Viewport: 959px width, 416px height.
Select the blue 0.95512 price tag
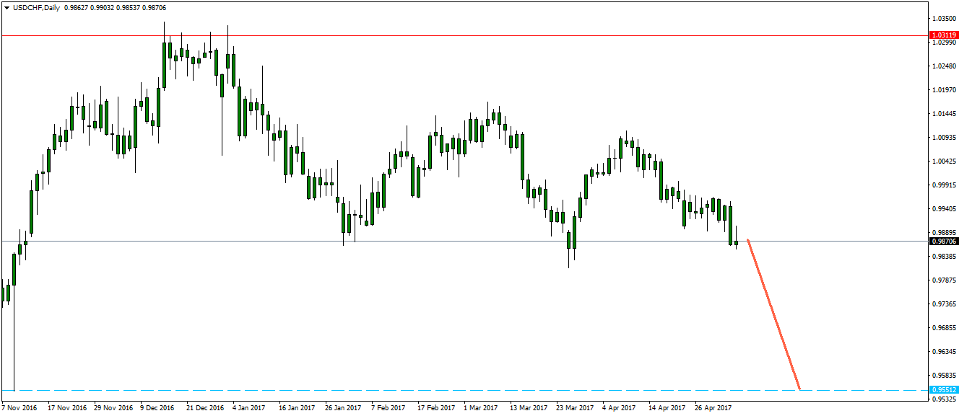pos(944,390)
